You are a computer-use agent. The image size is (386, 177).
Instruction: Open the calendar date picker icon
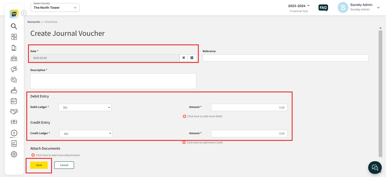pos(192,58)
